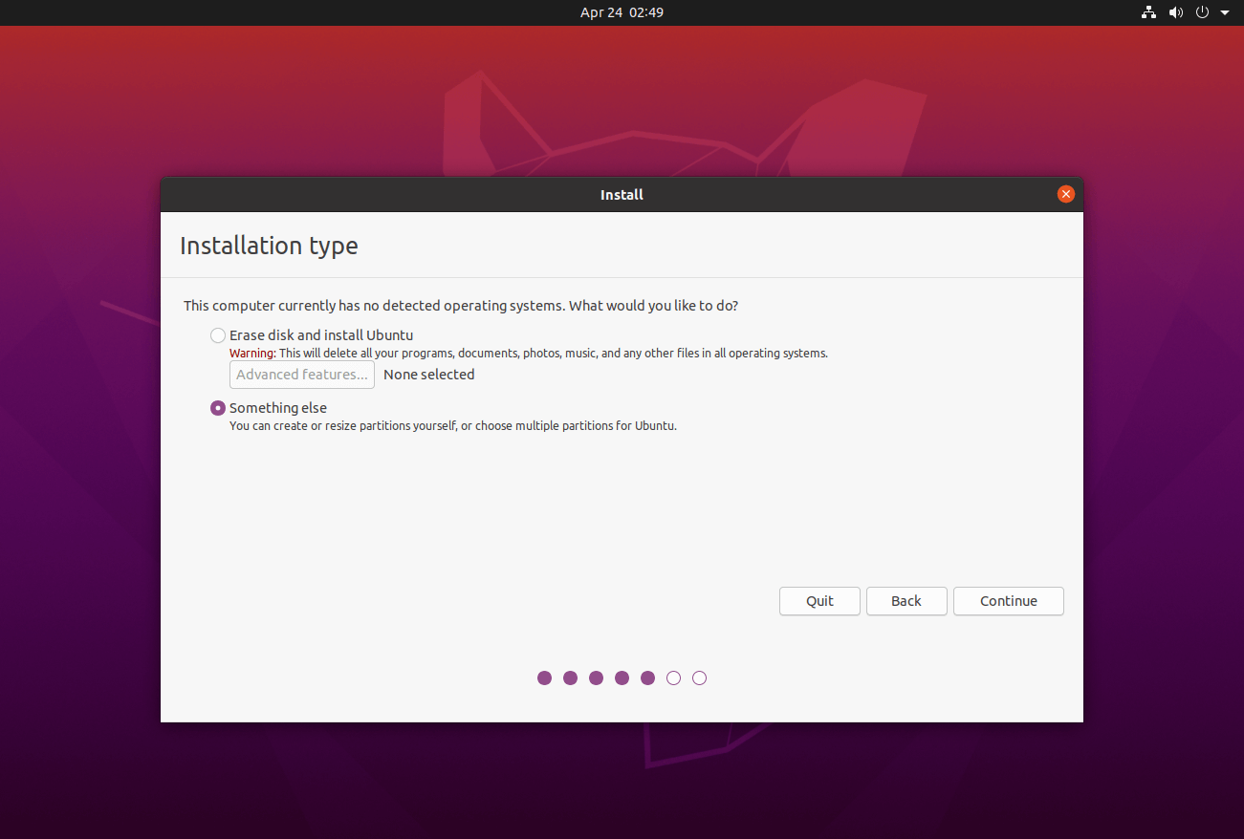
Task: Click the third filled progress dot
Action: pyautogui.click(x=596, y=678)
